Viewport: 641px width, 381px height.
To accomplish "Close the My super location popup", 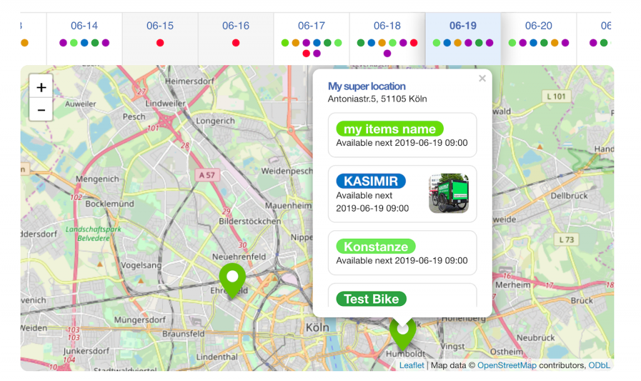I will pyautogui.click(x=482, y=79).
